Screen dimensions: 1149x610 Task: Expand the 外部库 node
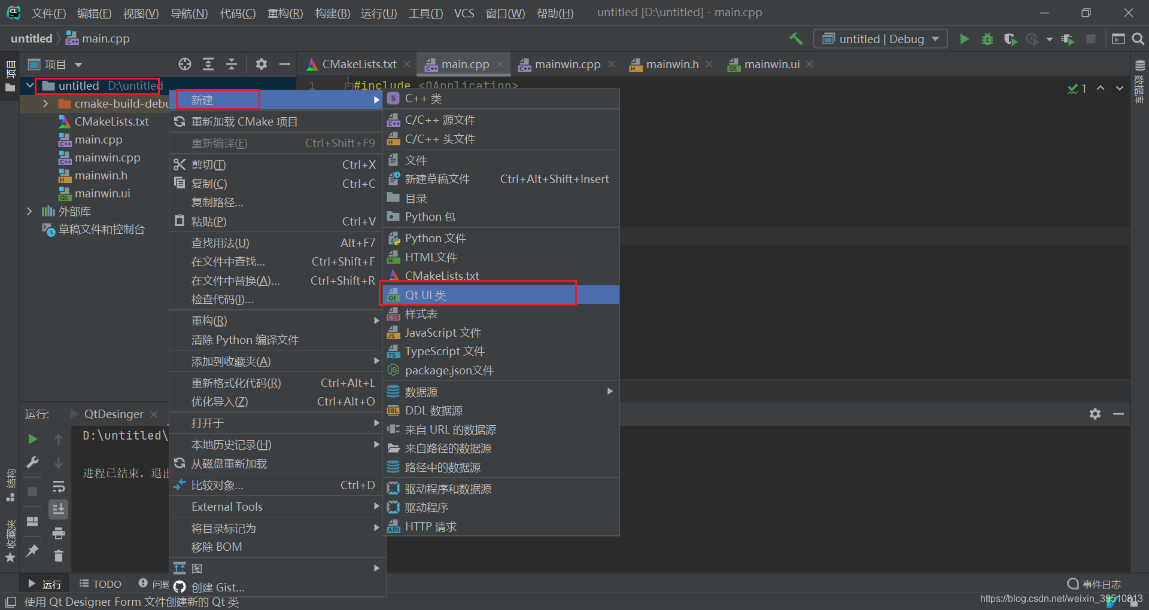pos(29,211)
